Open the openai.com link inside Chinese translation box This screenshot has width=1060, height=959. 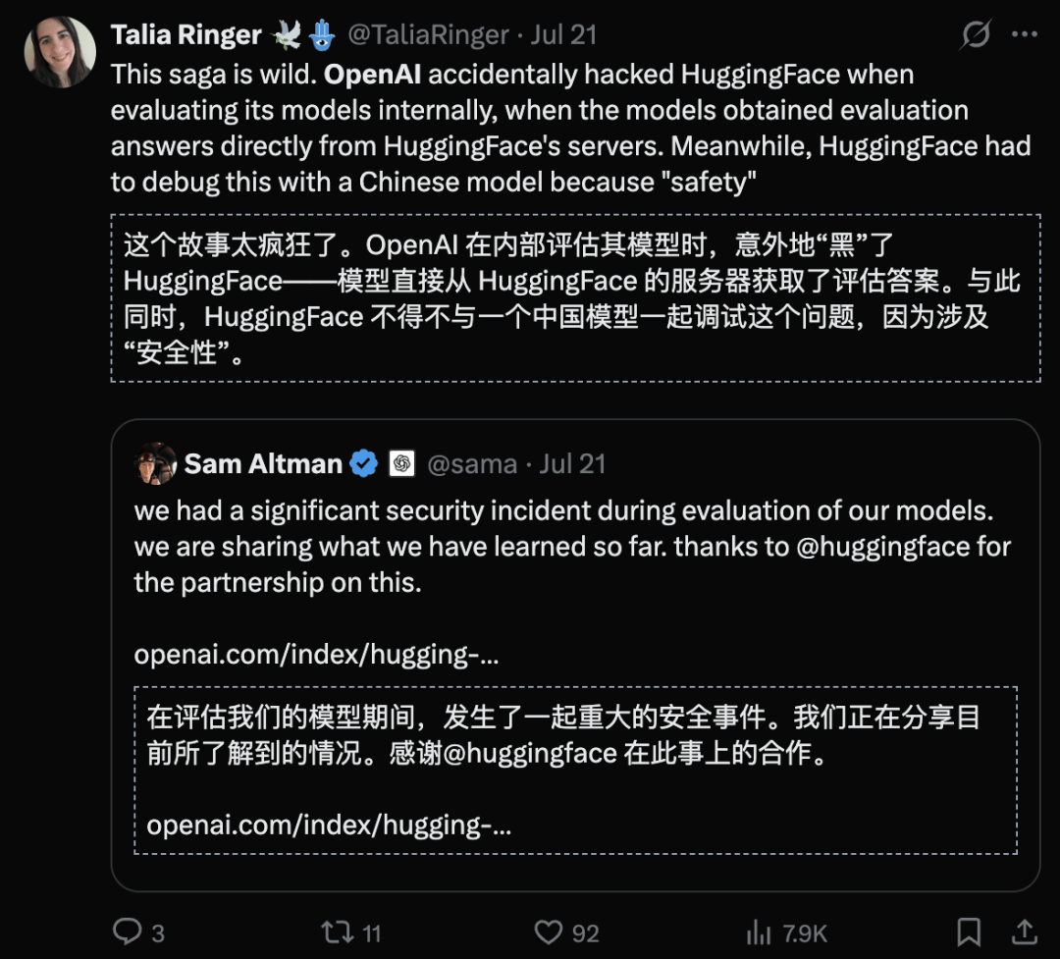[329, 826]
